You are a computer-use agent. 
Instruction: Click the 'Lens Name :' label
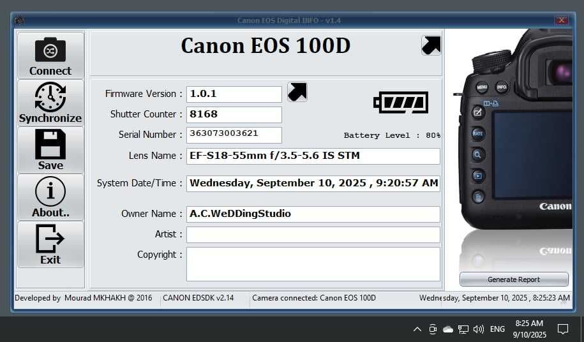(x=155, y=156)
